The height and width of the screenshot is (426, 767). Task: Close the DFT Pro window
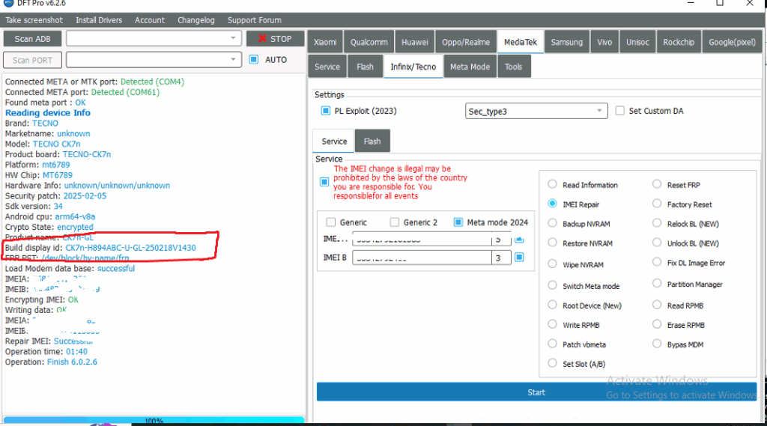click(x=751, y=4)
